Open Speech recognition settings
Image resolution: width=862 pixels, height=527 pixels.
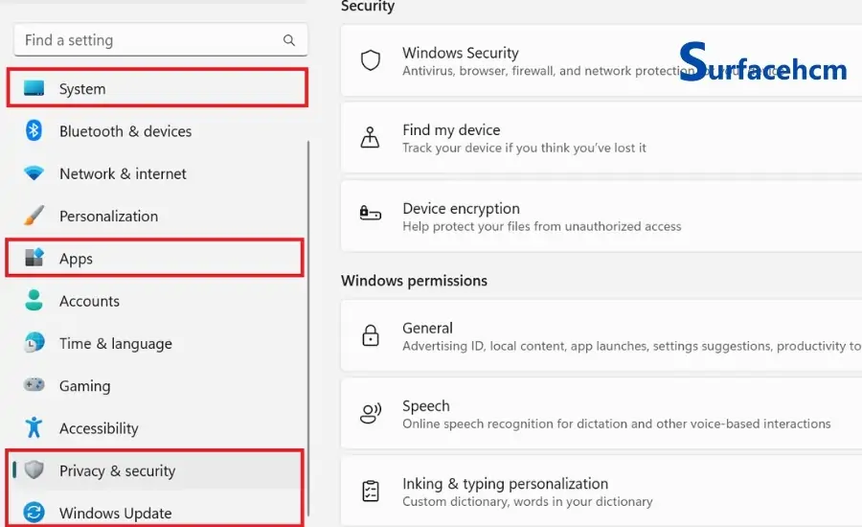[x=601, y=413]
